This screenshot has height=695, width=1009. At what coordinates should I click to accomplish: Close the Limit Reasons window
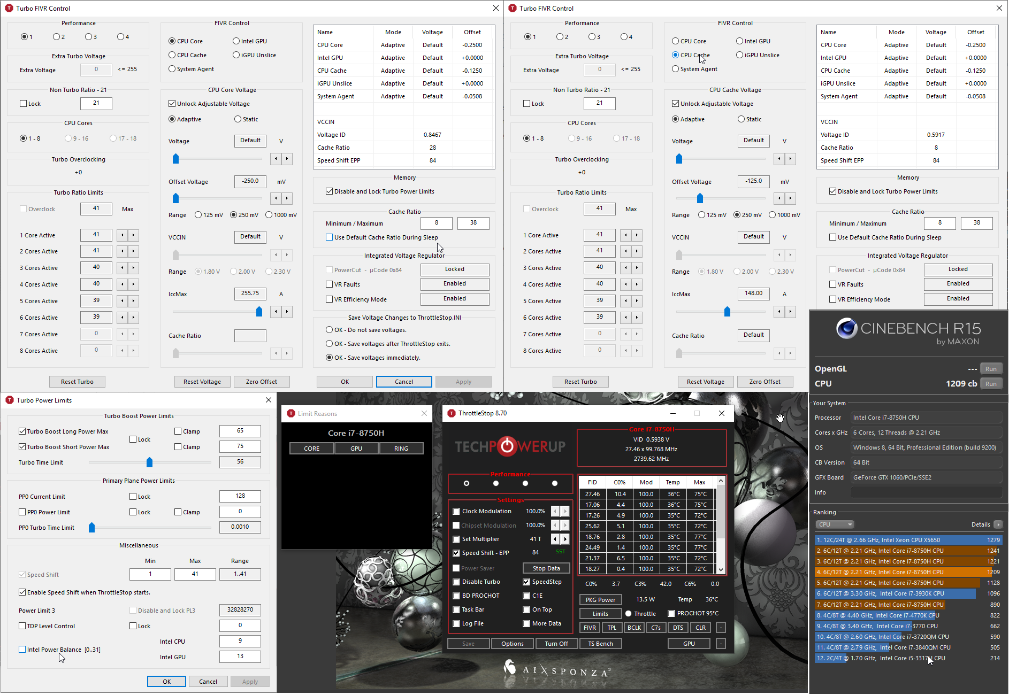pyautogui.click(x=424, y=413)
